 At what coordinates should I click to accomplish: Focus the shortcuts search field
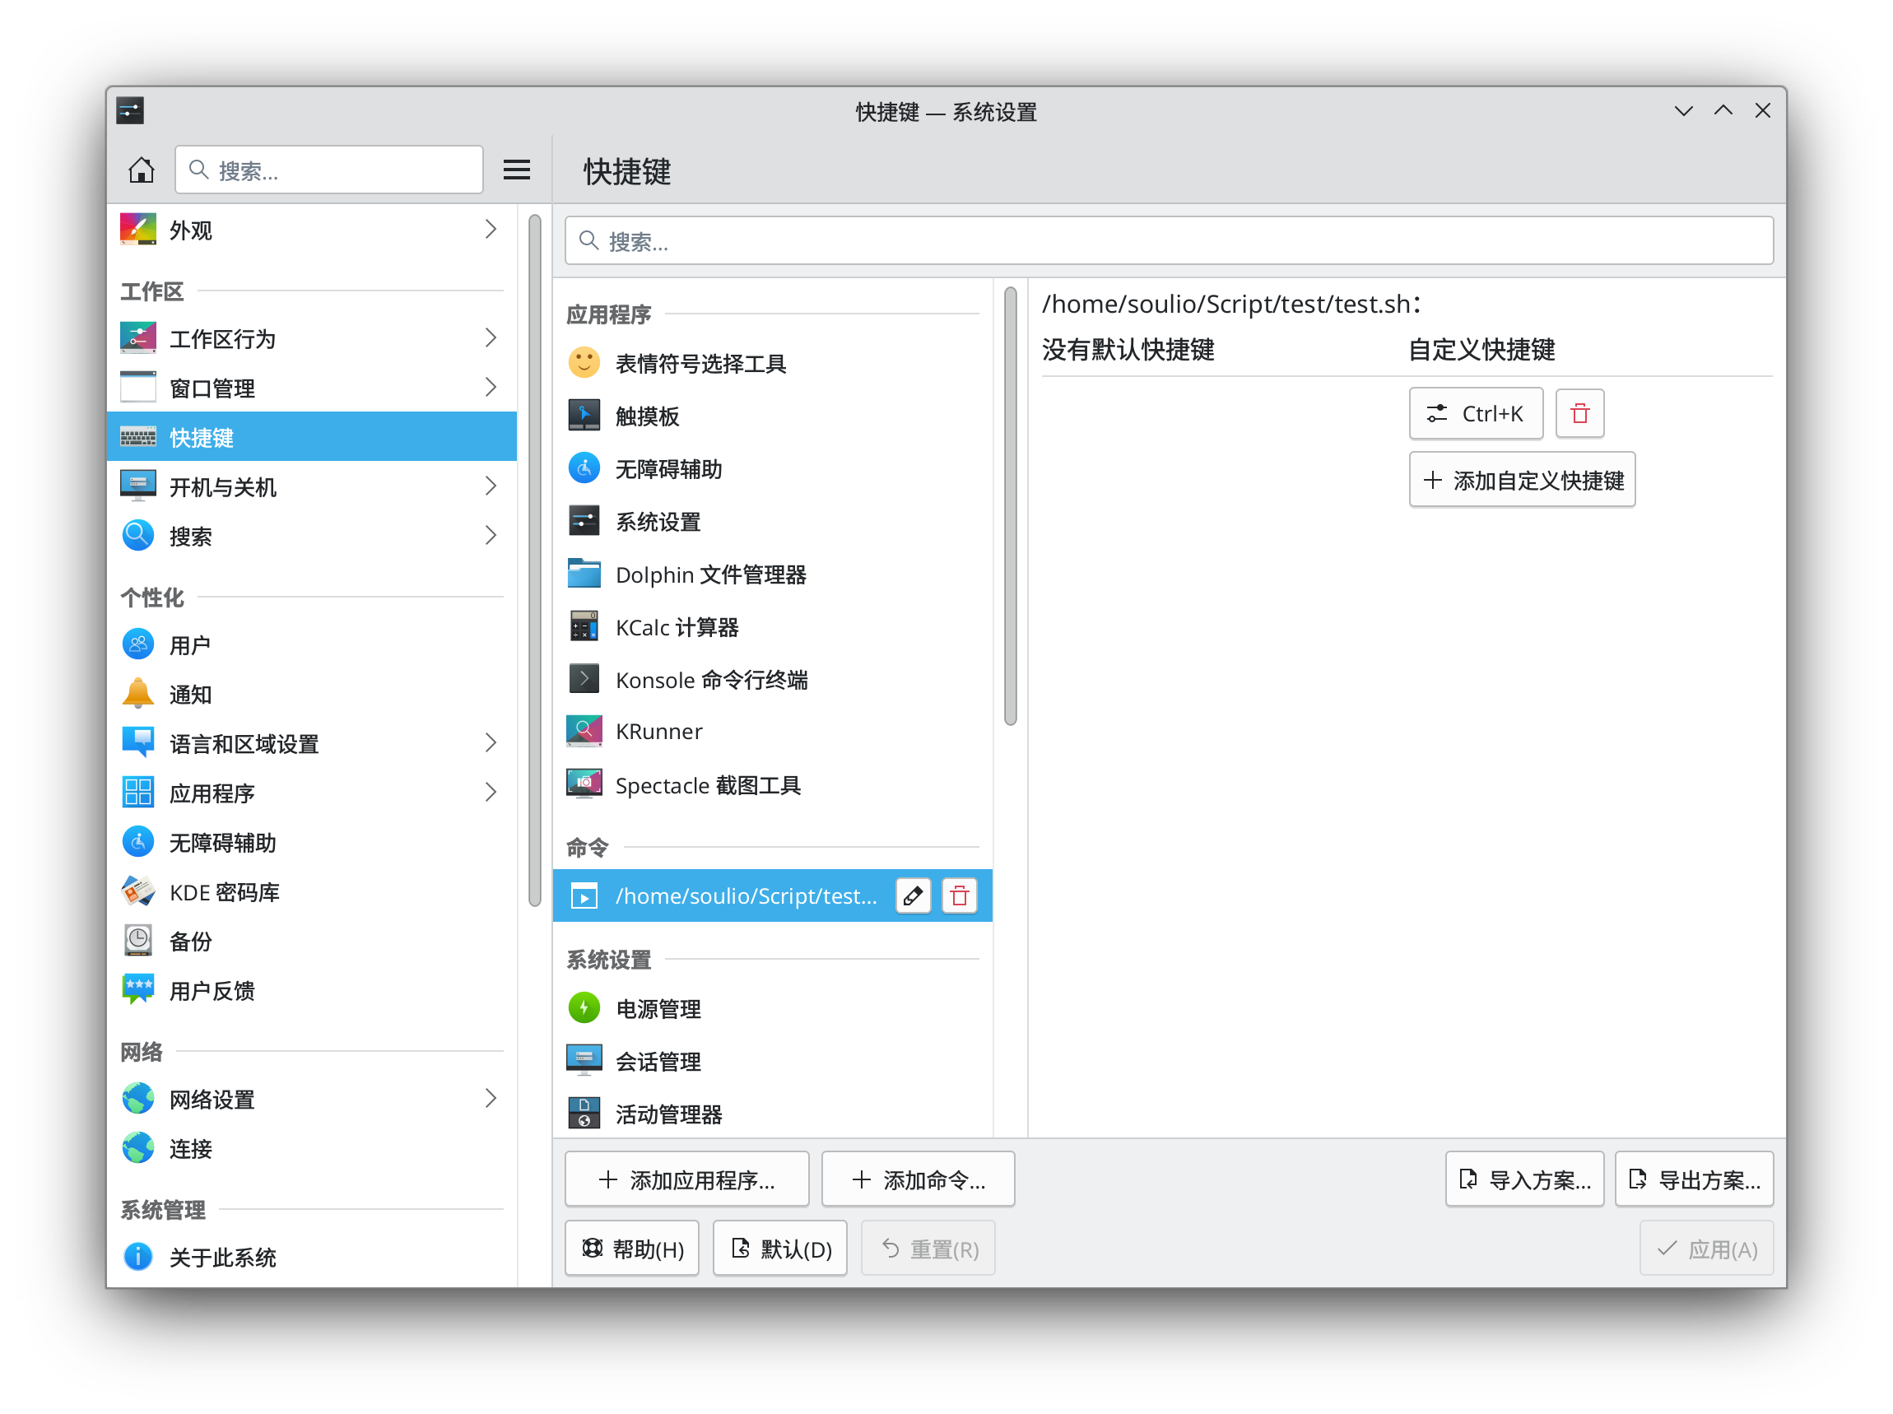pos(1168,241)
